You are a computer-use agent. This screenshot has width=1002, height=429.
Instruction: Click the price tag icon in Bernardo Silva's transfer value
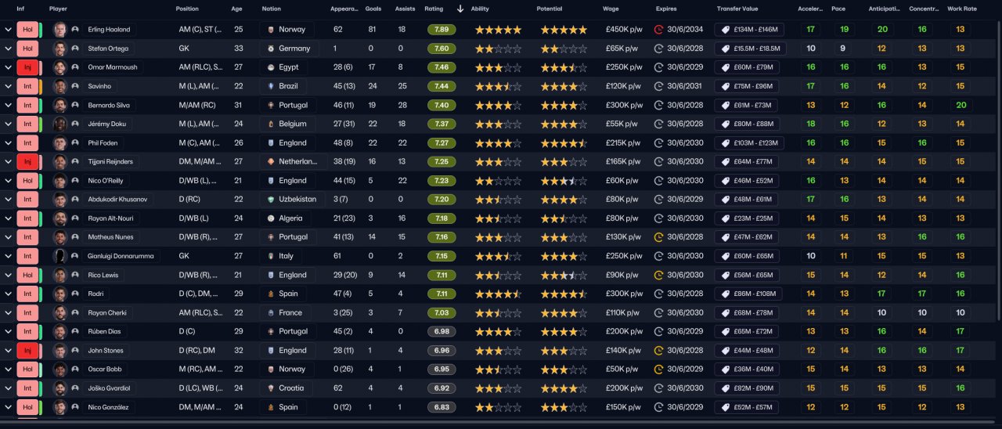coord(726,105)
